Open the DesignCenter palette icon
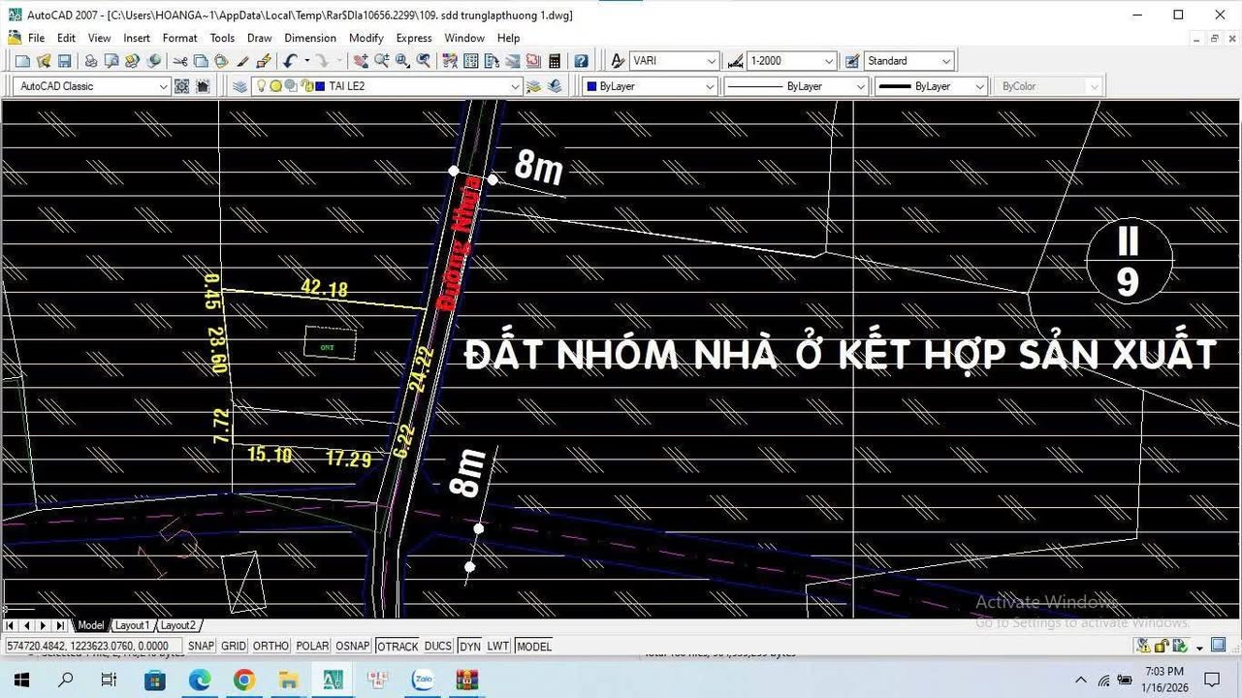The width and height of the screenshot is (1242, 698). [x=468, y=60]
